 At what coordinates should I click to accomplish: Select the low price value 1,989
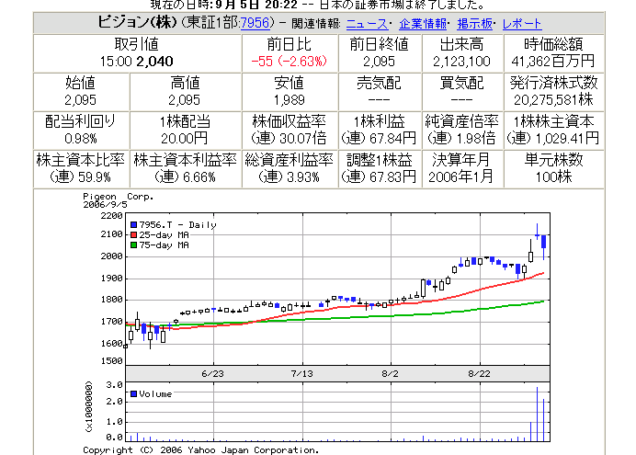point(290,100)
